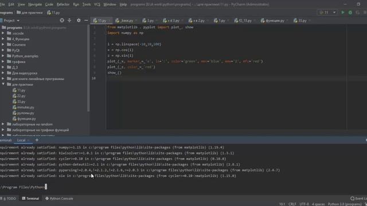This screenshot has width=367, height=206.
Task: Close the 33.py editor tab
Action: click(310, 21)
